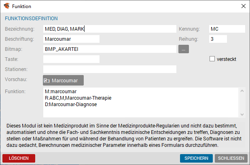This screenshot has height=165, width=250.
Task: Click the folder icon on Marcoumar preview button
Action: [47, 81]
